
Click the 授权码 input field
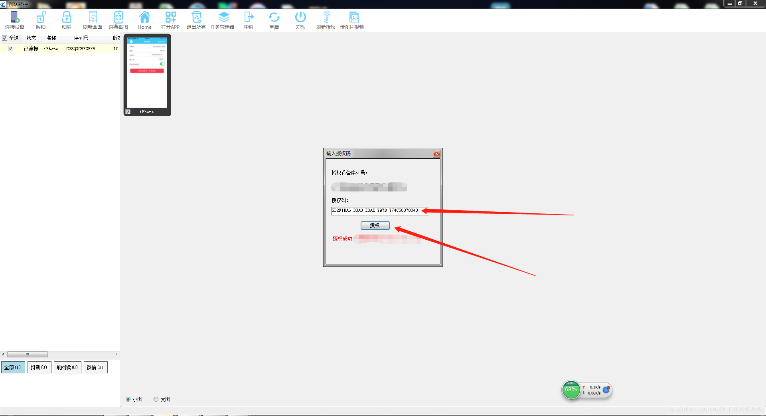[380, 211]
